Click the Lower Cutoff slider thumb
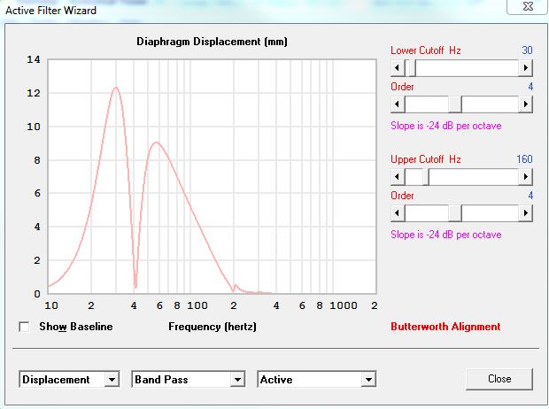 (x=413, y=67)
